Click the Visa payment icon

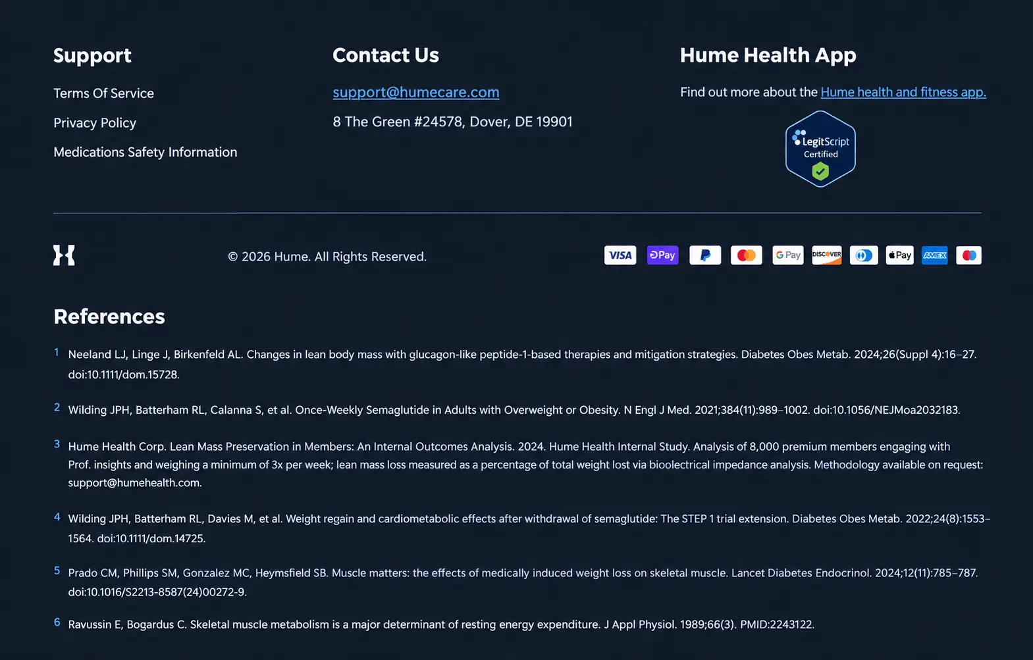click(620, 255)
